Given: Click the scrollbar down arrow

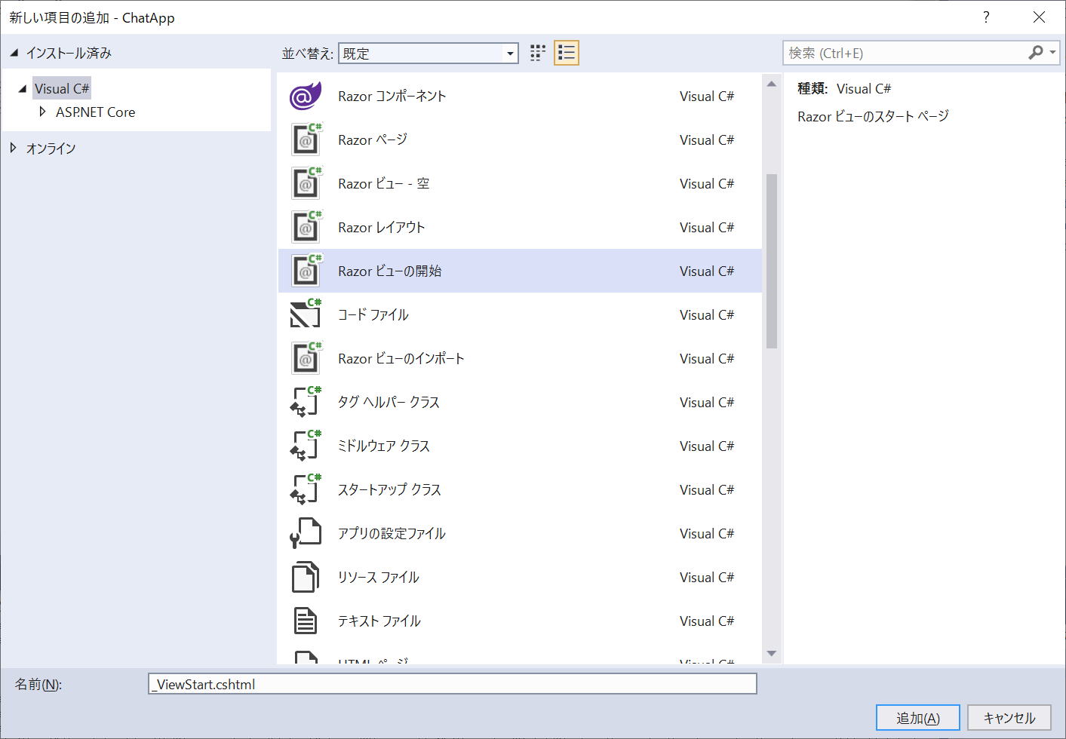Looking at the screenshot, I should [771, 653].
